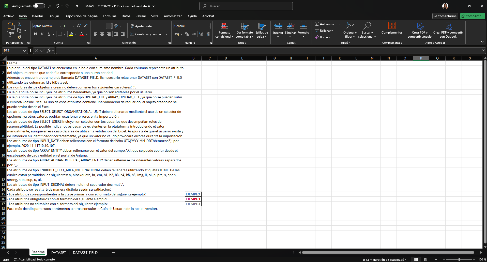Switch to DATASET sheet tab
Image resolution: width=487 pixels, height=262 pixels.
[x=58, y=253]
